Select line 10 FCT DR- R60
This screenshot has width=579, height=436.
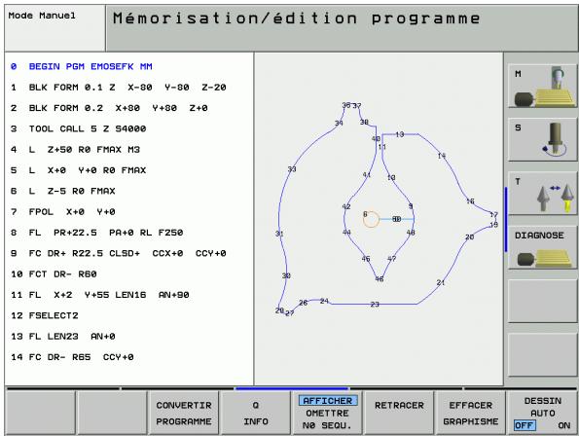pyautogui.click(x=54, y=273)
